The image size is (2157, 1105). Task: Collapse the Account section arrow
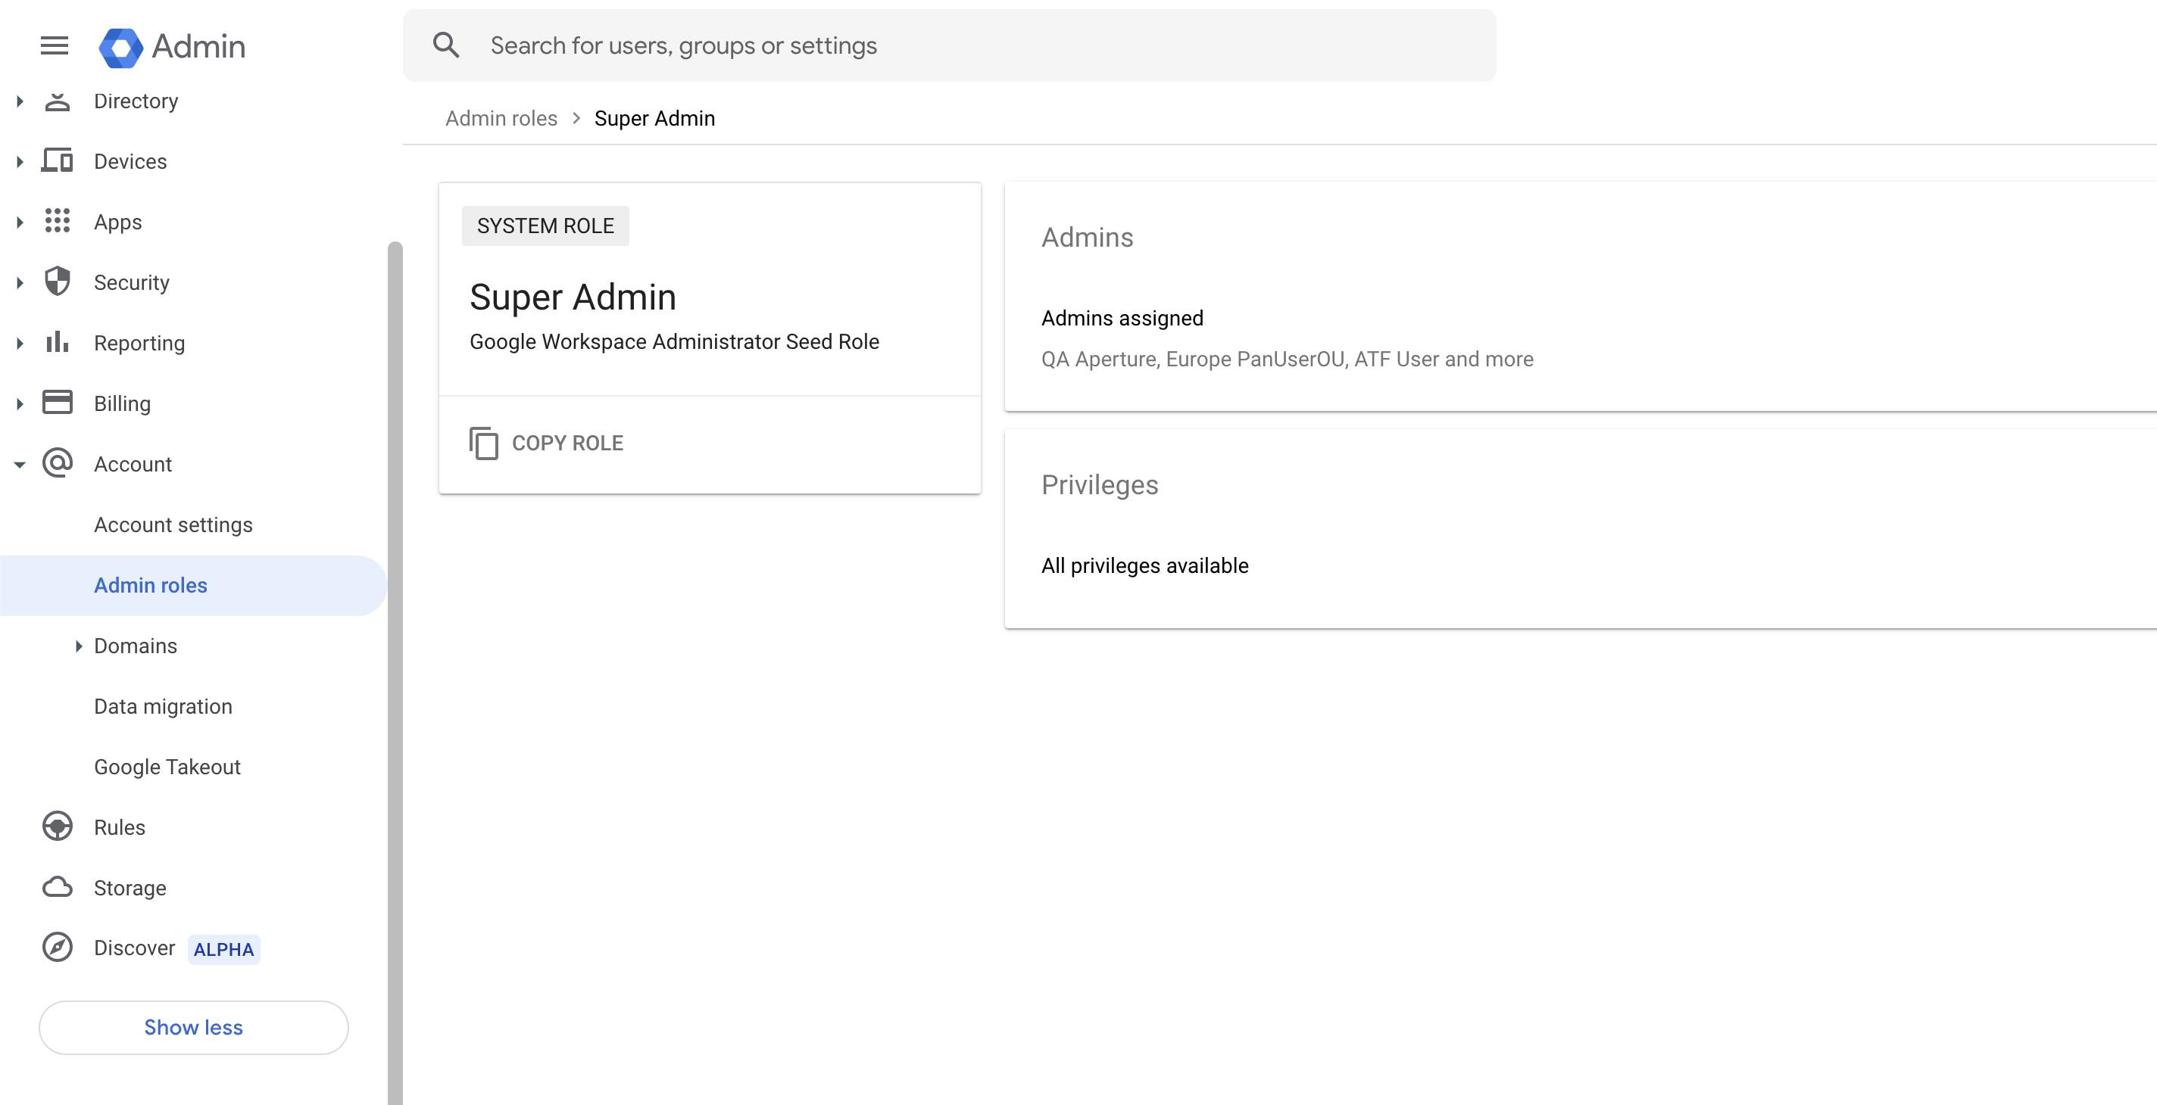(x=19, y=464)
